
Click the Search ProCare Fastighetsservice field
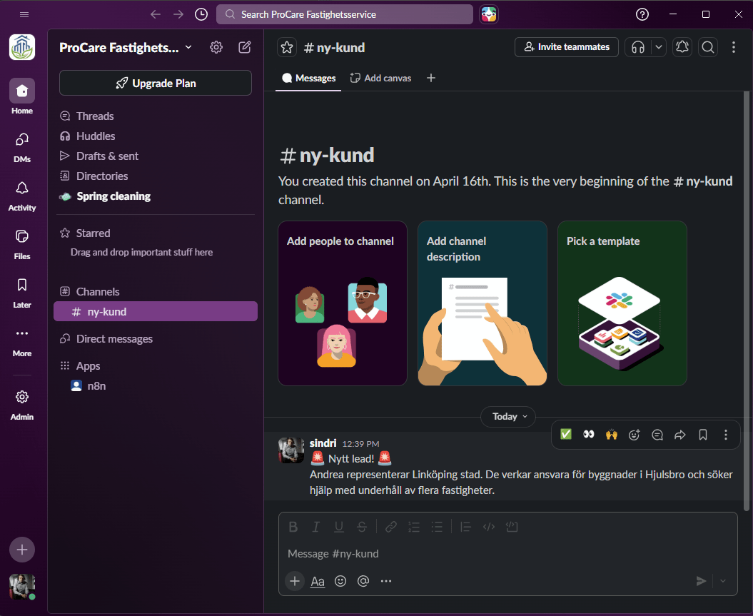click(344, 14)
